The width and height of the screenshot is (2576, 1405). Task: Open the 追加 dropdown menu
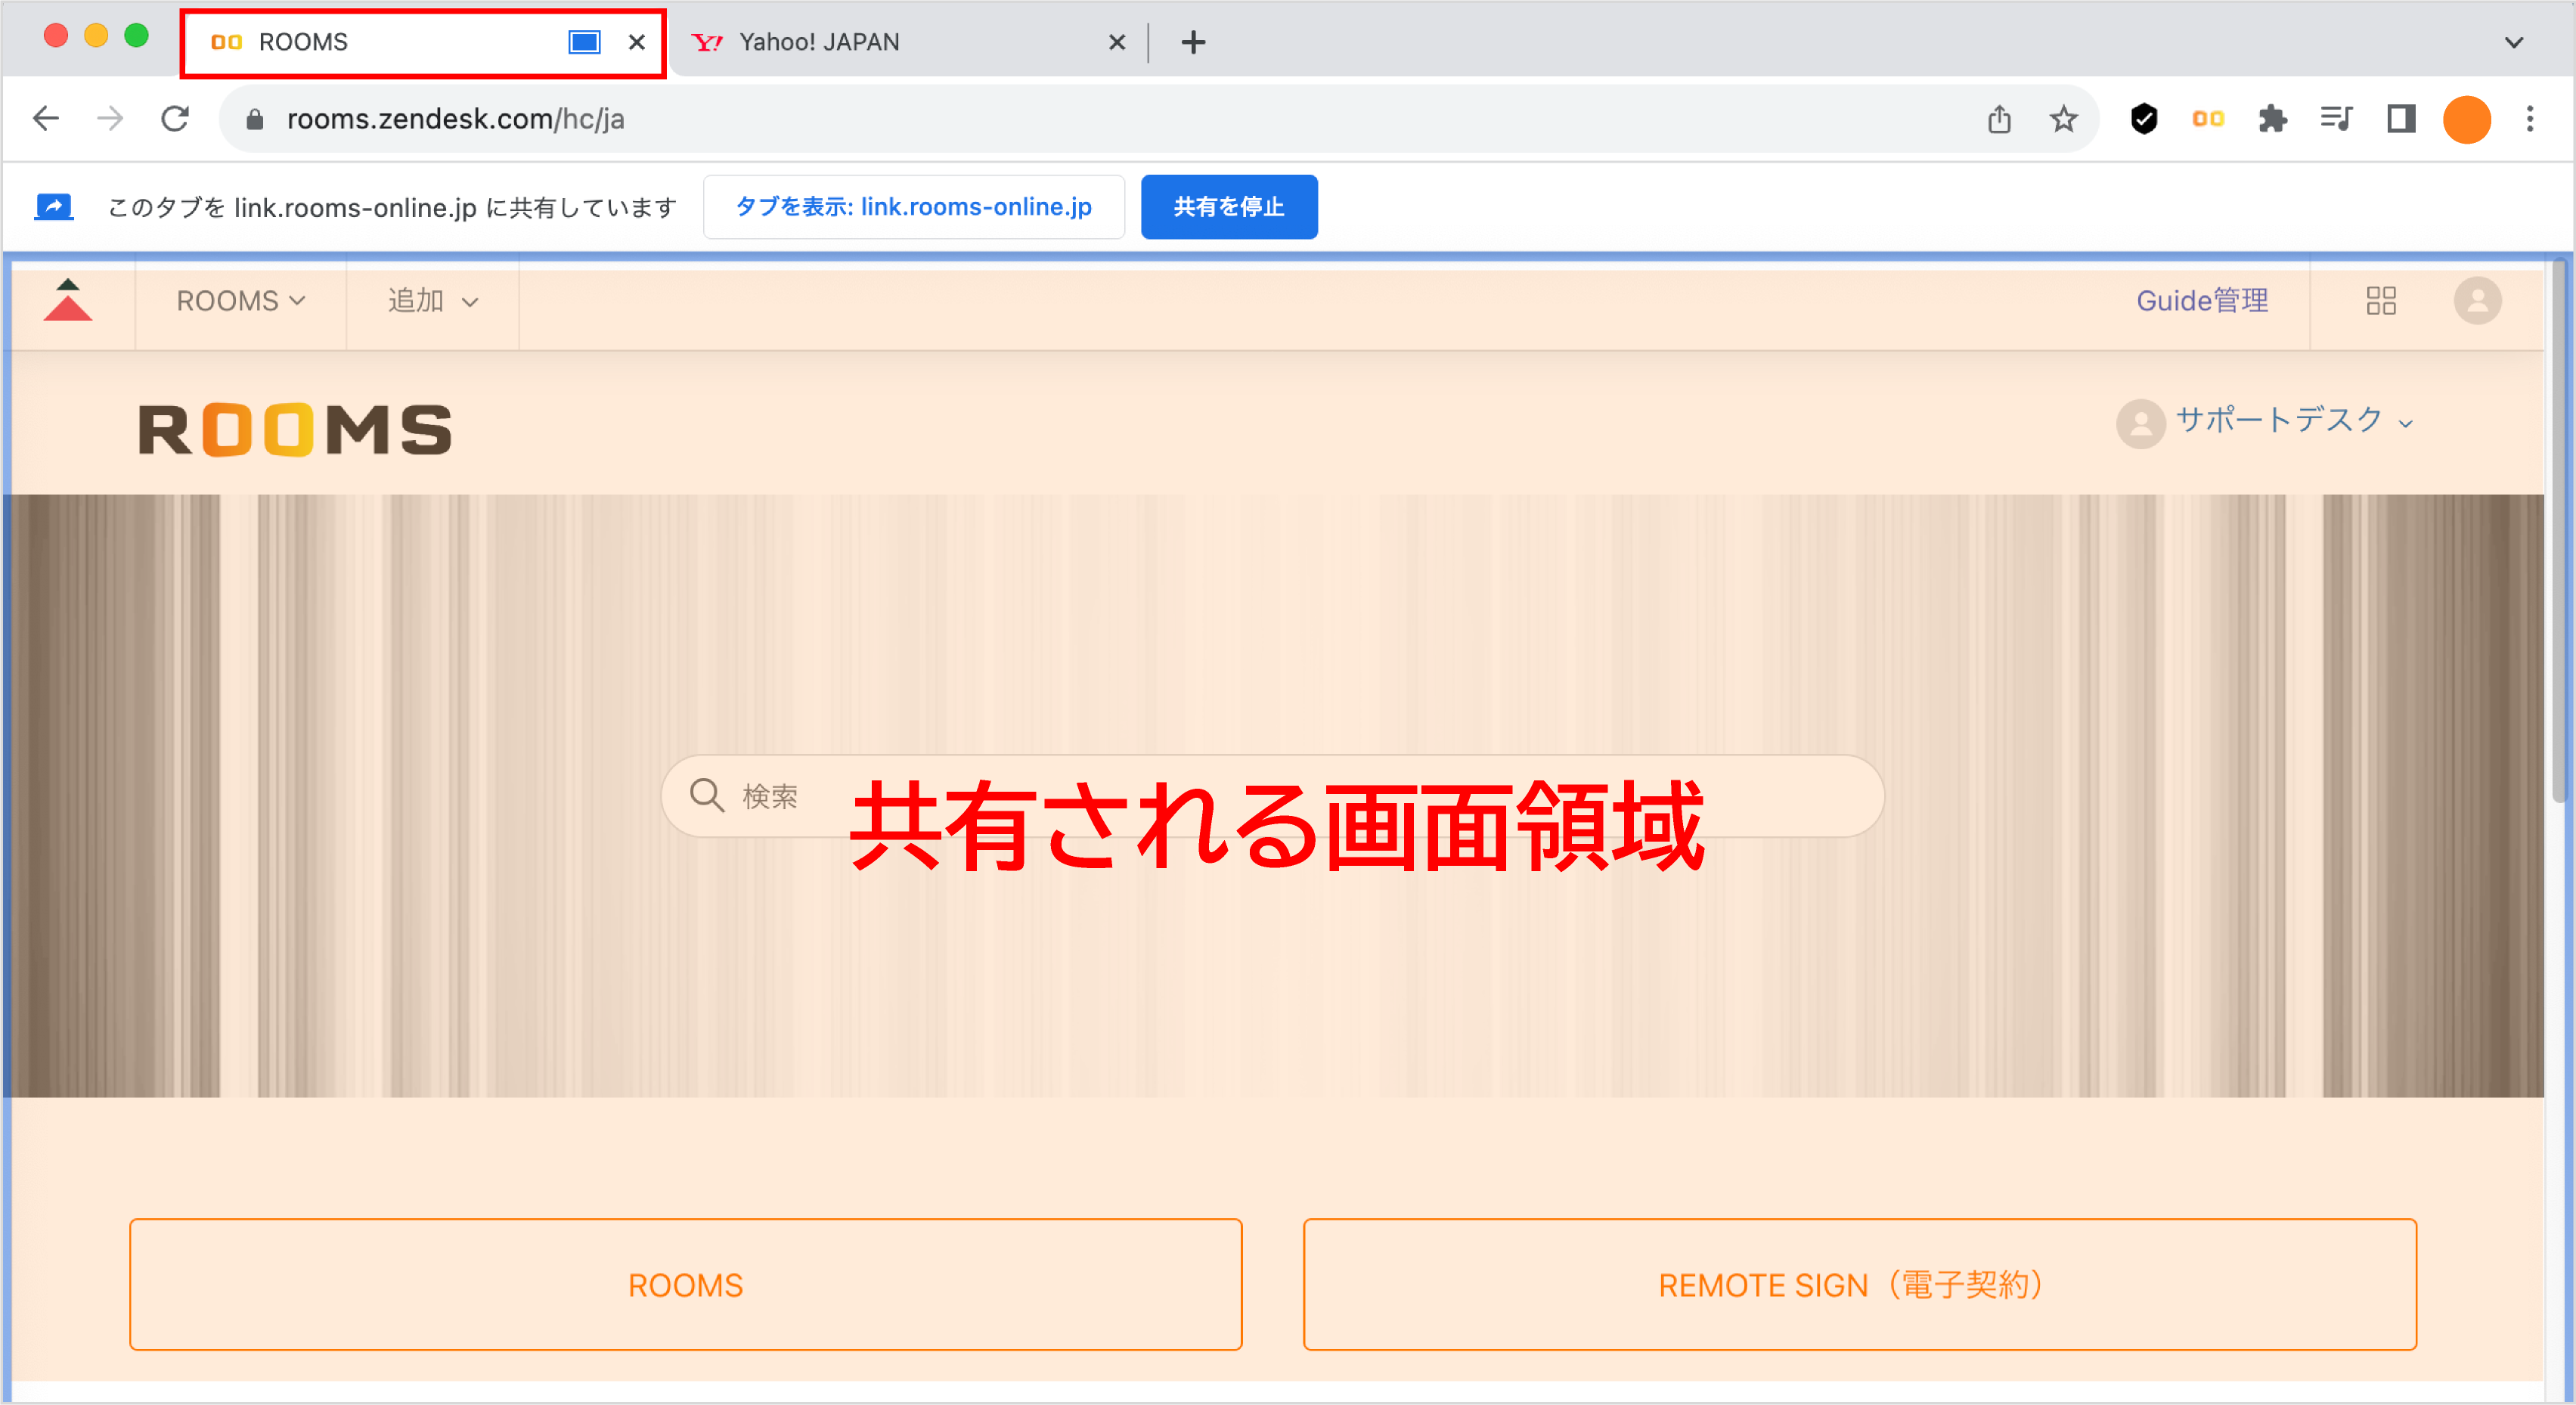430,300
